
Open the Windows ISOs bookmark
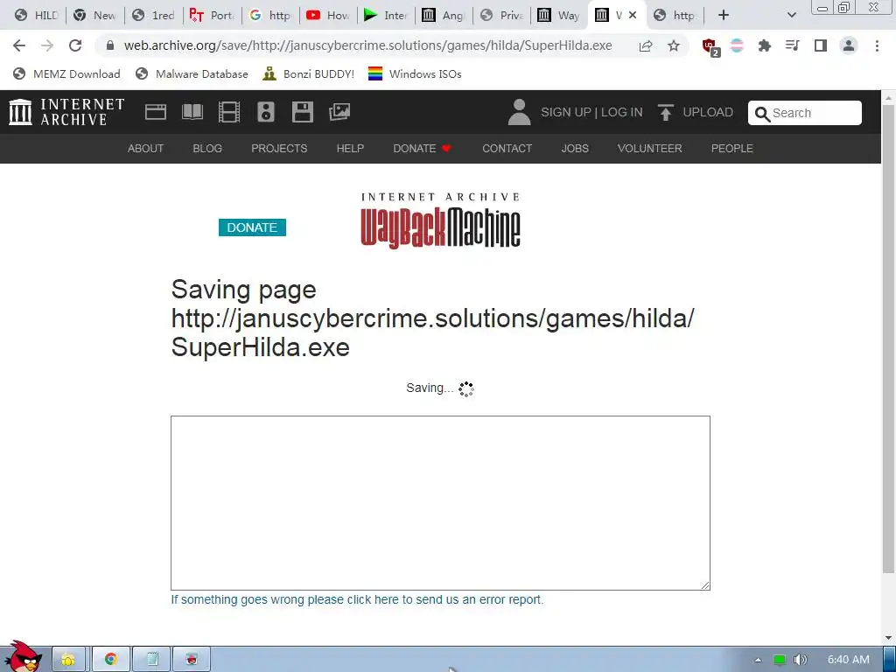(x=415, y=73)
